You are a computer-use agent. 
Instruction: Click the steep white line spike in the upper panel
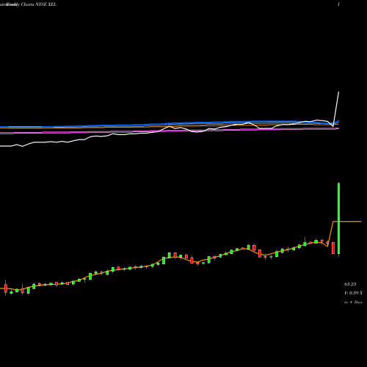tap(336, 109)
